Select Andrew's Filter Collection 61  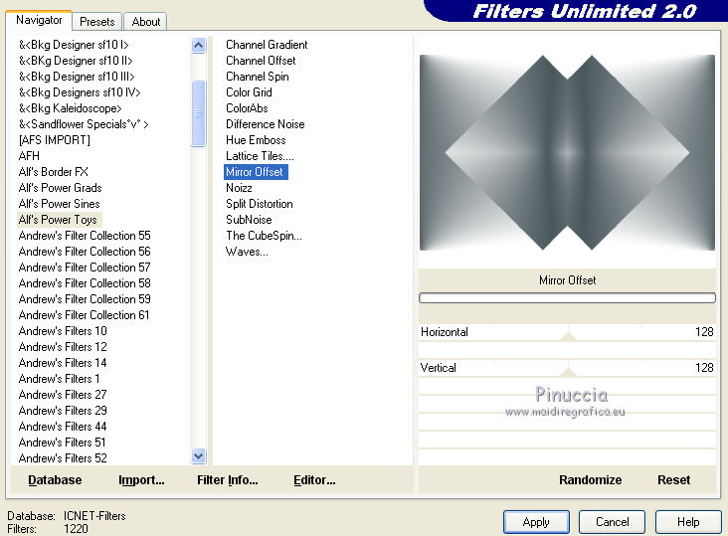coord(84,315)
